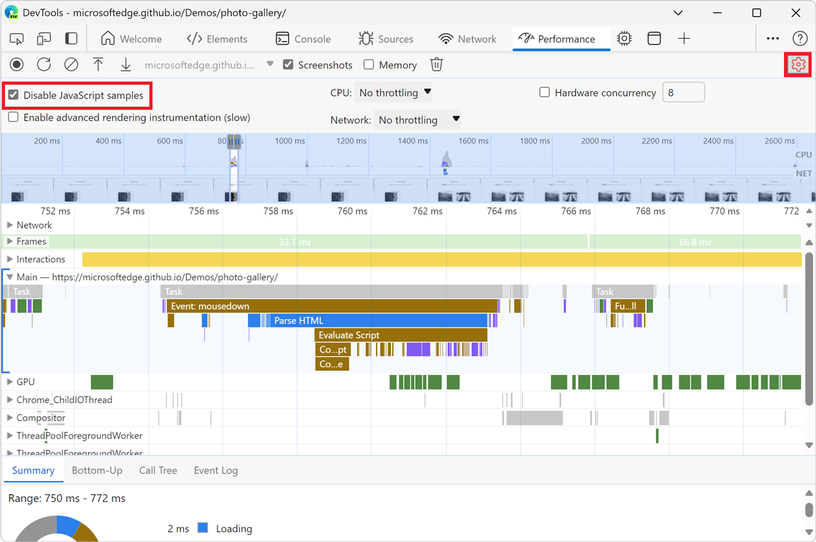This screenshot has height=542, width=816.
Task: Switch to the Bottom-Up tab
Action: click(97, 470)
